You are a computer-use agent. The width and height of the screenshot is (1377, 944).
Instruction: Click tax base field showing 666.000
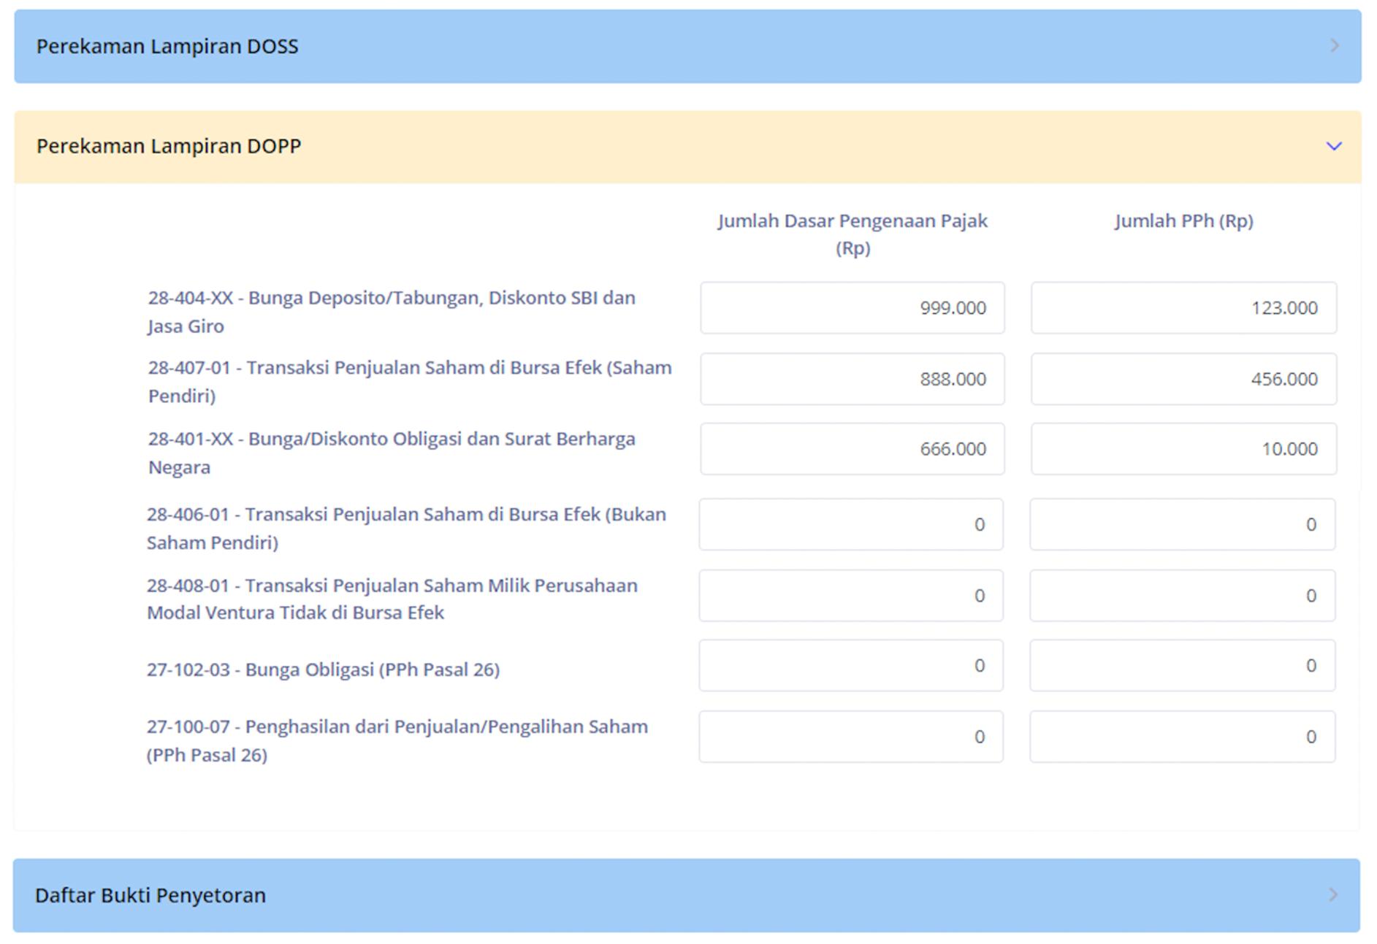pos(852,449)
